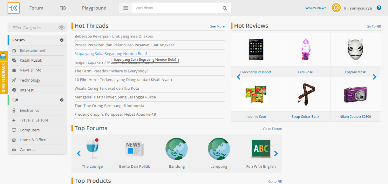Screen dimensions: 388x184
Task: Open the hamburger menu beside search box
Action: click(126, 8)
